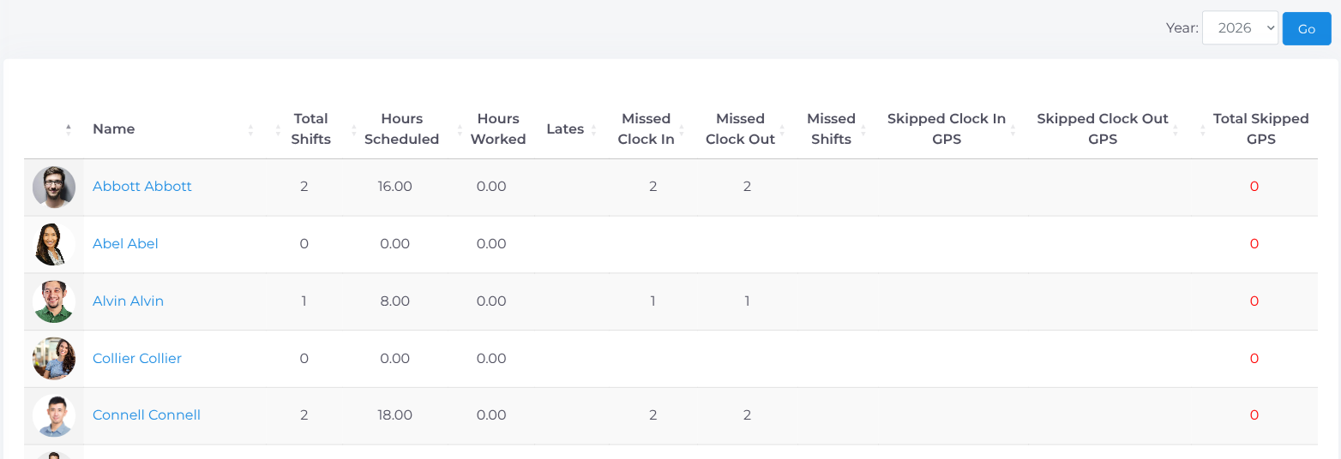Click Connell Connell's avatar photo
The height and width of the screenshot is (459, 1341).
point(54,415)
